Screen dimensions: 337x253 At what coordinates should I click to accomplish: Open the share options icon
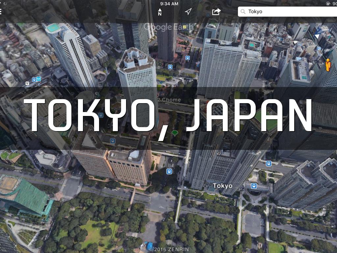[216, 12]
